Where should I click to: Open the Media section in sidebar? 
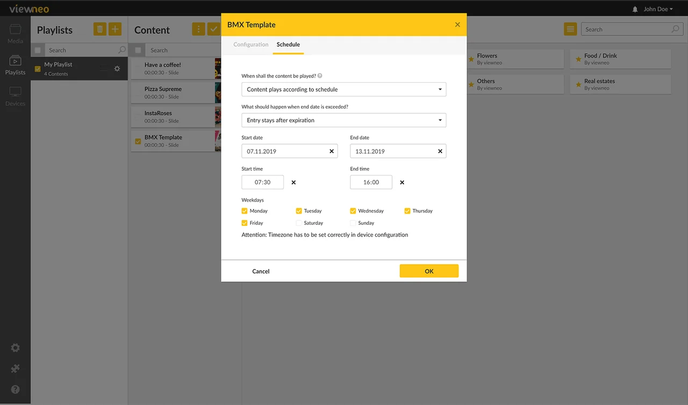15,33
